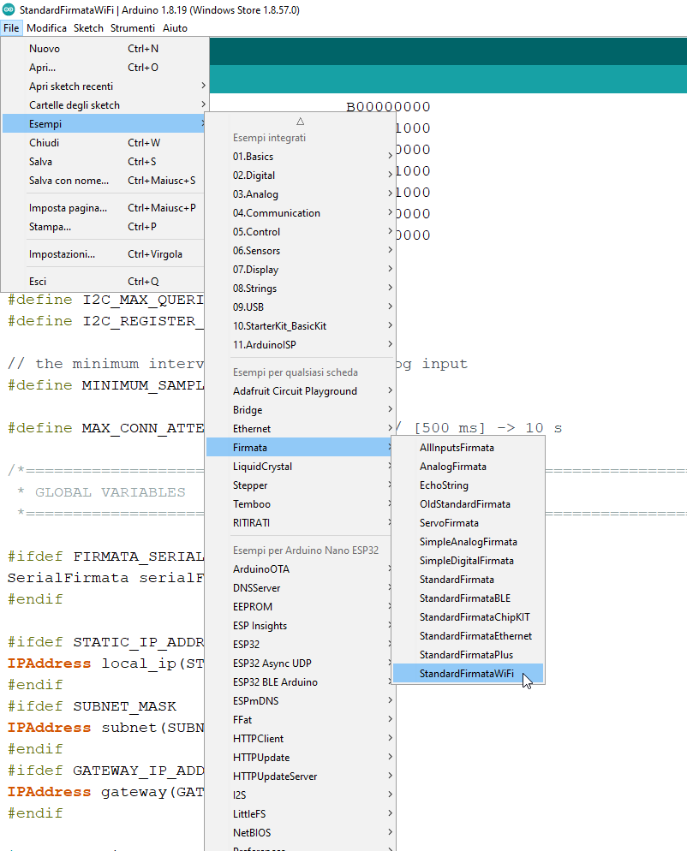The width and height of the screenshot is (687, 851).
Task: Expand 01.Basics examples
Action: click(301, 157)
